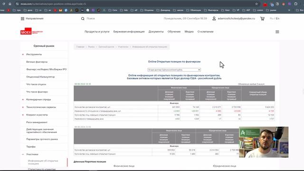Screen dimensions: 304x171
Task: Open the Медиа menu
Action: tap(189, 32)
